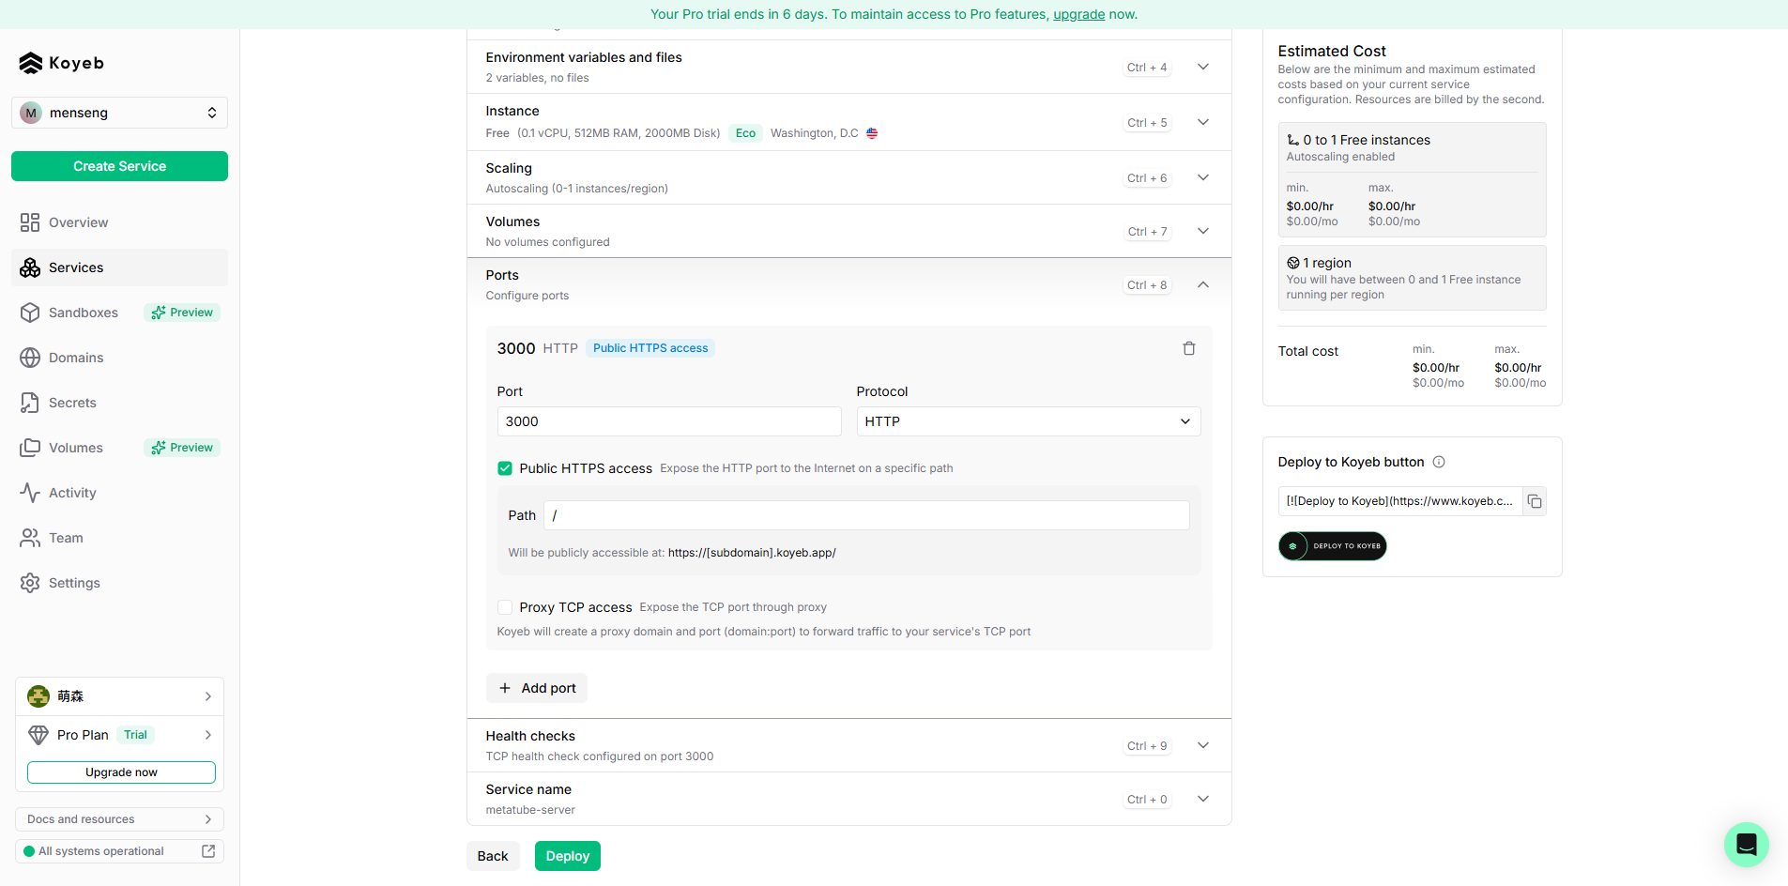
Task: Go to Overview in the sidebar
Action: pos(29,222)
